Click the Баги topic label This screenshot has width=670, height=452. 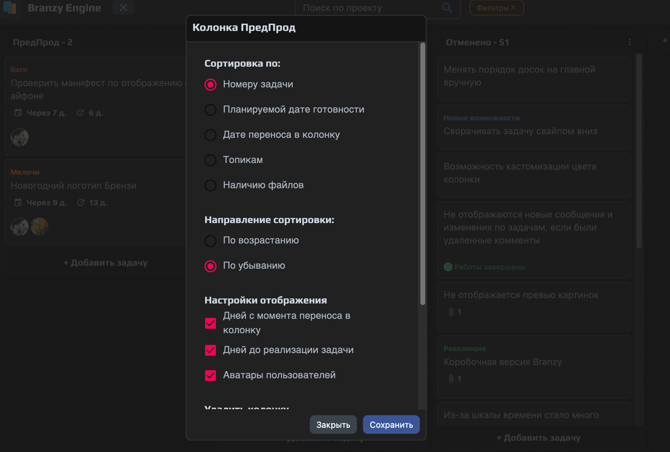pyautogui.click(x=19, y=69)
